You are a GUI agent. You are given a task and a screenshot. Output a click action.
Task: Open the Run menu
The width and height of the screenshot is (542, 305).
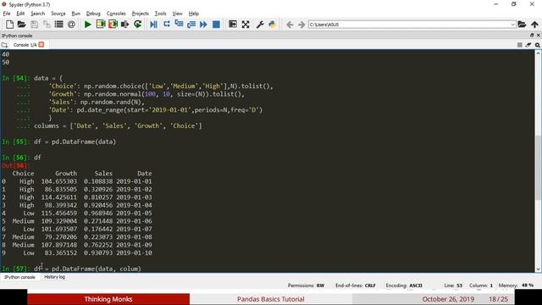point(75,14)
